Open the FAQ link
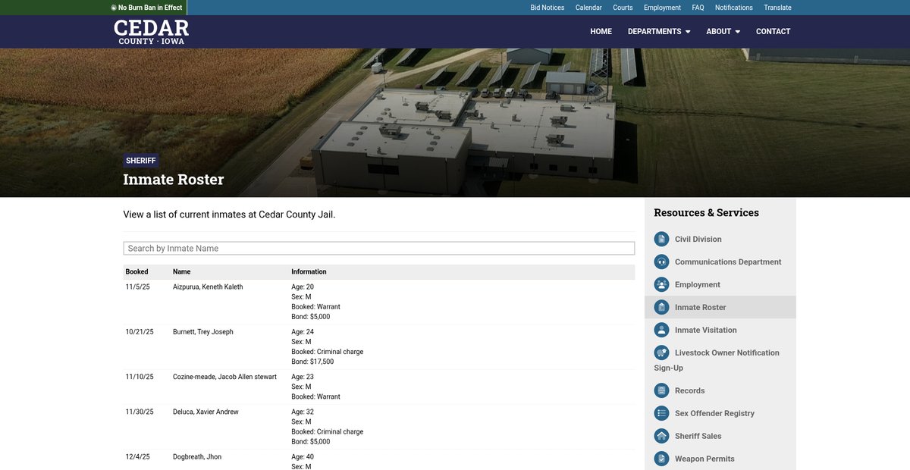910x470 pixels. (x=698, y=8)
